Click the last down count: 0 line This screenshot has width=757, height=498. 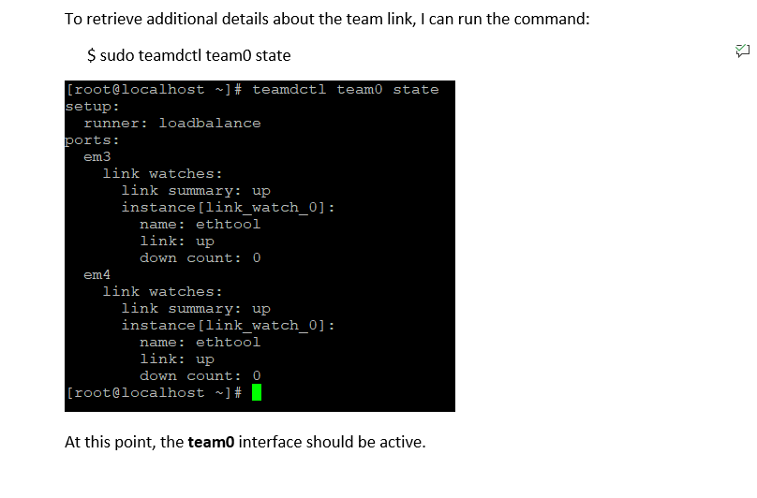pos(200,376)
